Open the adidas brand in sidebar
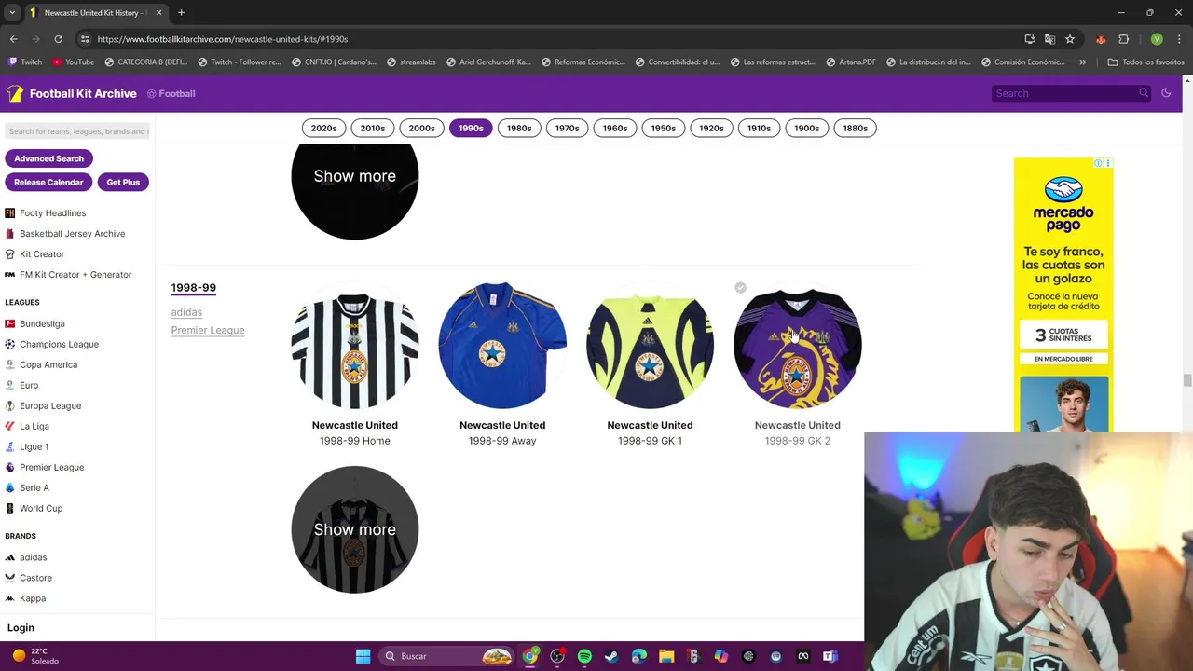Image resolution: width=1193 pixels, height=671 pixels. [33, 557]
